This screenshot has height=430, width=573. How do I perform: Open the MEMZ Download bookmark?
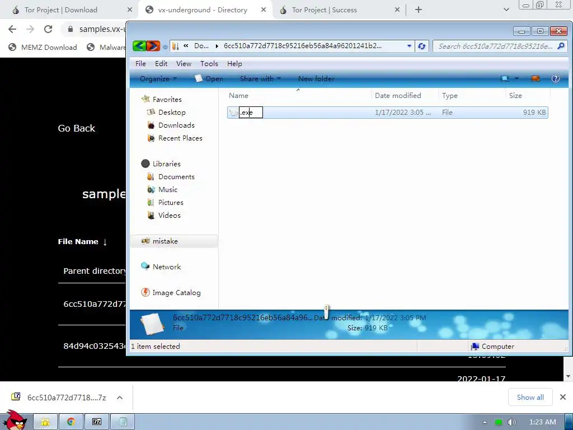point(43,47)
